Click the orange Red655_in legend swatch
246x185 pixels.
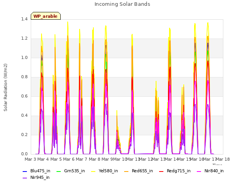[x=126, y=171]
